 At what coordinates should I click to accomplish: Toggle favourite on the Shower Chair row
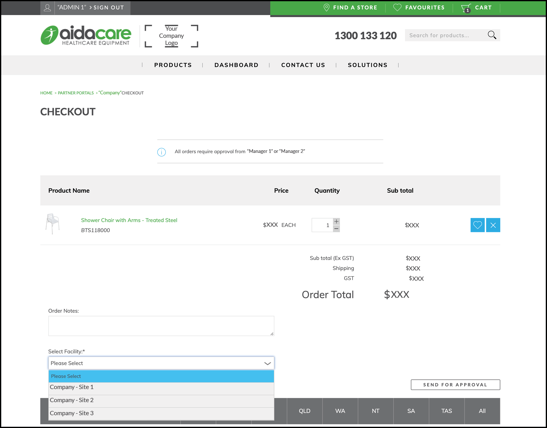[478, 225]
